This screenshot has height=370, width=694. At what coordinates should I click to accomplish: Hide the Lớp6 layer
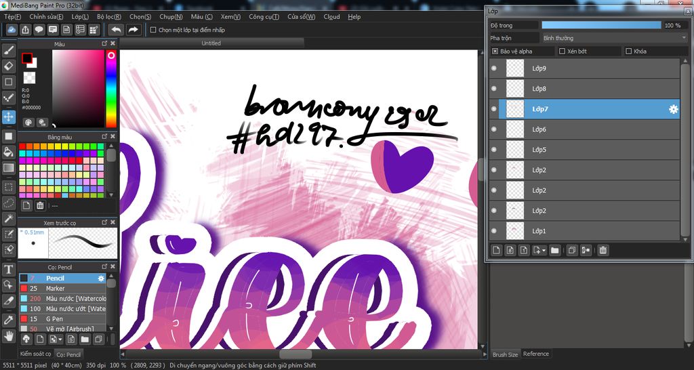point(494,129)
